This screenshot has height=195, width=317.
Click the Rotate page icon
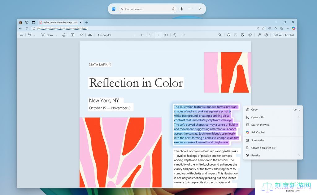point(175,35)
